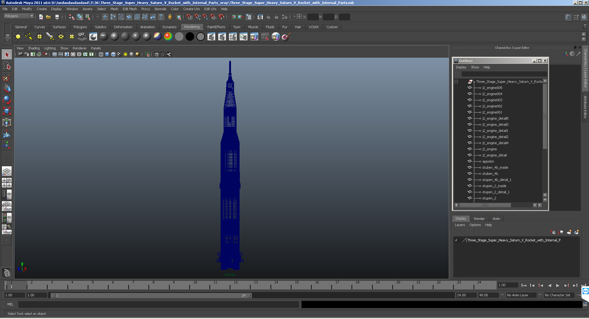The image size is (589, 319).
Task: Create a directional light from the shelf
Action: [x=29, y=37]
